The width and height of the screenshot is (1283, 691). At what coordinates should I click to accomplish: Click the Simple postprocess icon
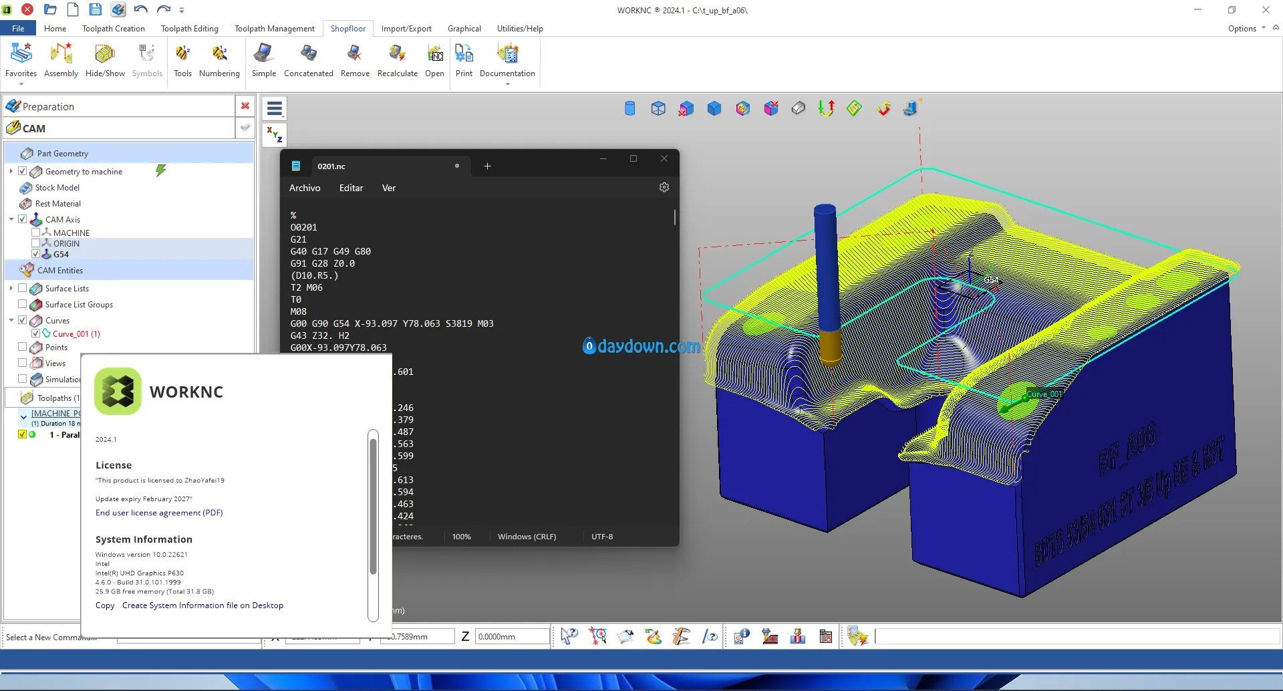coord(263,60)
